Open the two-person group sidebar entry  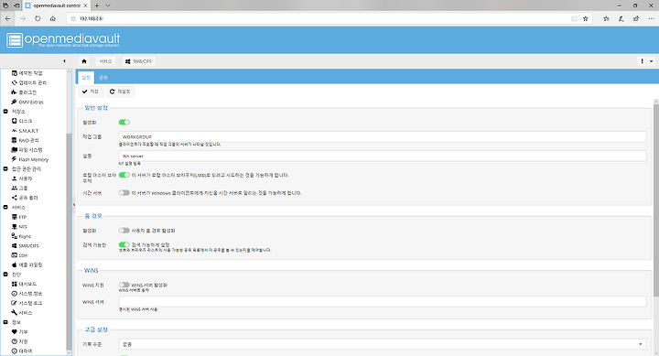(19, 188)
